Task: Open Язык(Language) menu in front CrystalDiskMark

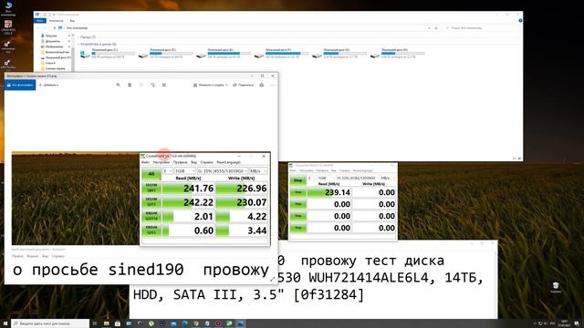Action: [x=228, y=162]
